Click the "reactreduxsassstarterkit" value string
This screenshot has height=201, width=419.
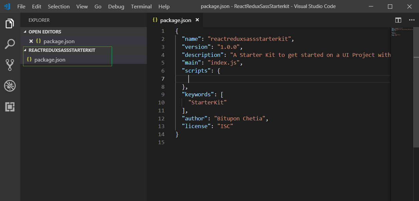coord(249,39)
